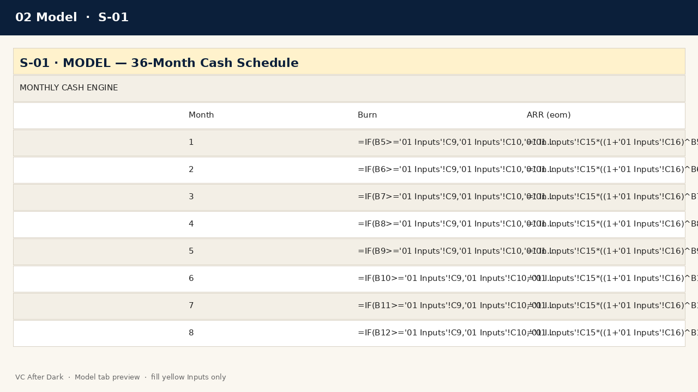Click the MONTHLY CASH ENGINE section row

pyautogui.click(x=349, y=88)
